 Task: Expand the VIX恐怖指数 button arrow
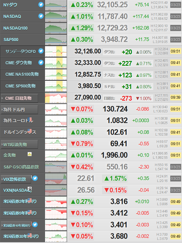(x=2, y=179)
